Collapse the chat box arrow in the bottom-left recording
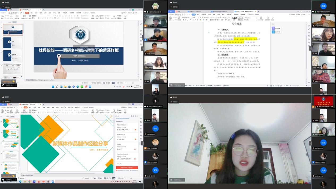The image size is (336, 189). 15,180
